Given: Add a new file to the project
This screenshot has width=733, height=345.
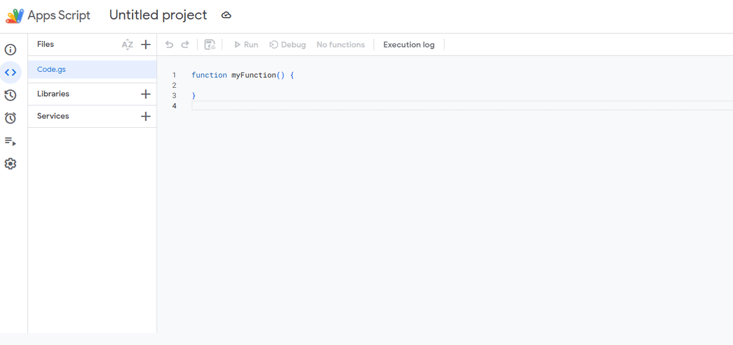Looking at the screenshot, I should tap(145, 44).
